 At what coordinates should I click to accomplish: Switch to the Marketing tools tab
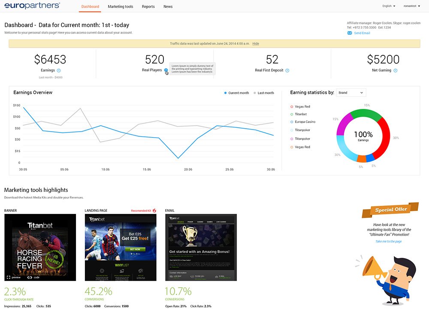point(120,7)
